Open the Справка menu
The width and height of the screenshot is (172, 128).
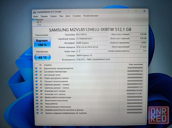77,16
